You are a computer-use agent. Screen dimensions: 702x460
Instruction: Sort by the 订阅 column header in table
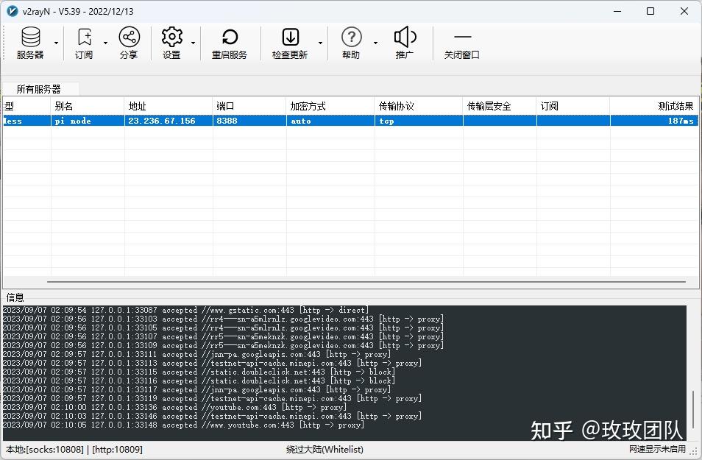[x=573, y=106]
